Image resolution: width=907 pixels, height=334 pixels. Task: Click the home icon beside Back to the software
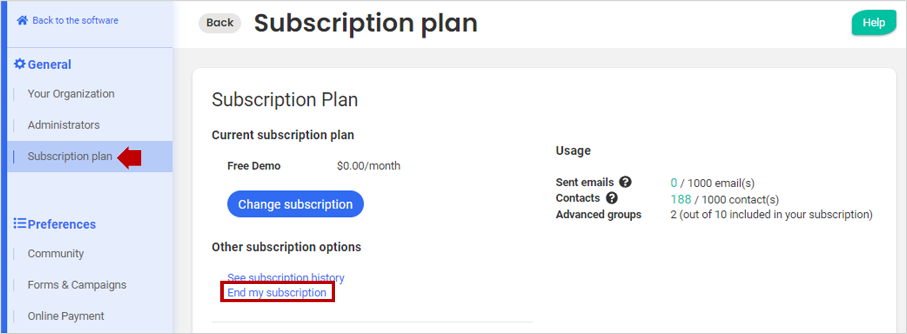pyautogui.click(x=22, y=21)
